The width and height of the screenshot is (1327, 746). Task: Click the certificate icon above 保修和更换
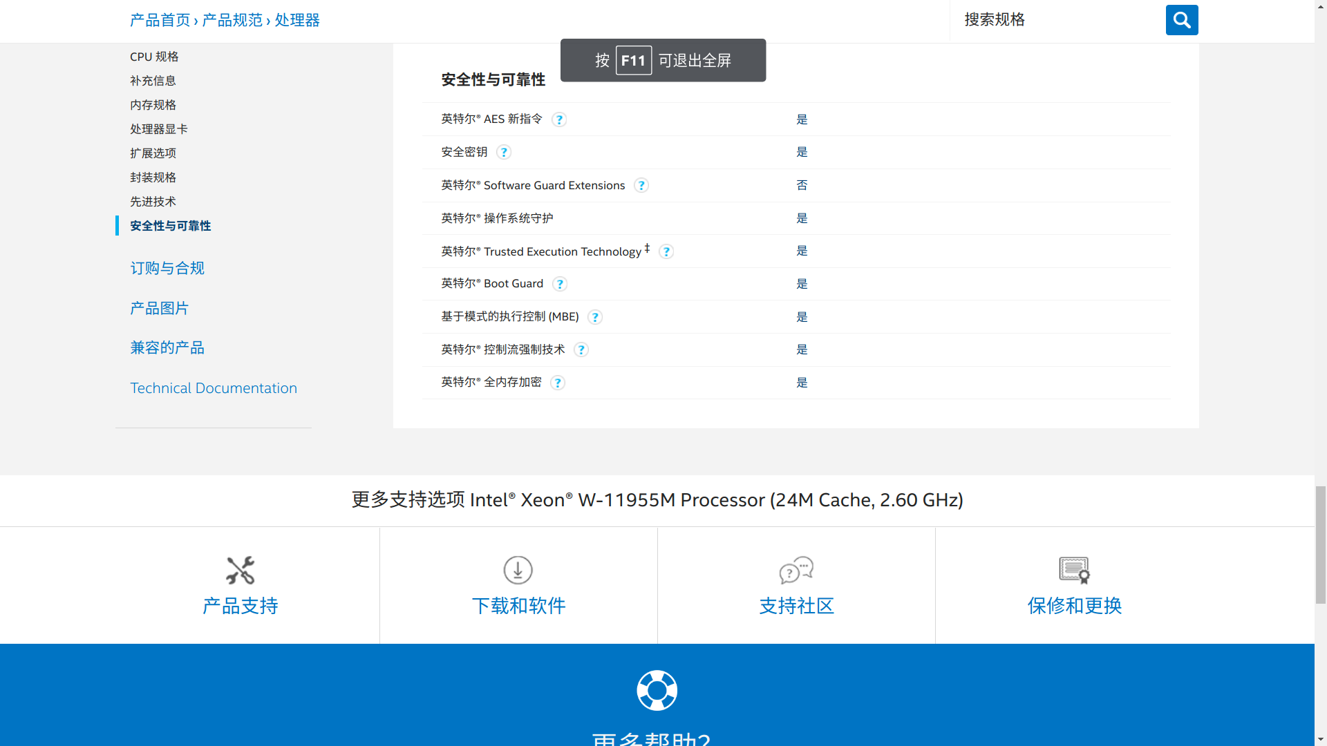tap(1075, 571)
